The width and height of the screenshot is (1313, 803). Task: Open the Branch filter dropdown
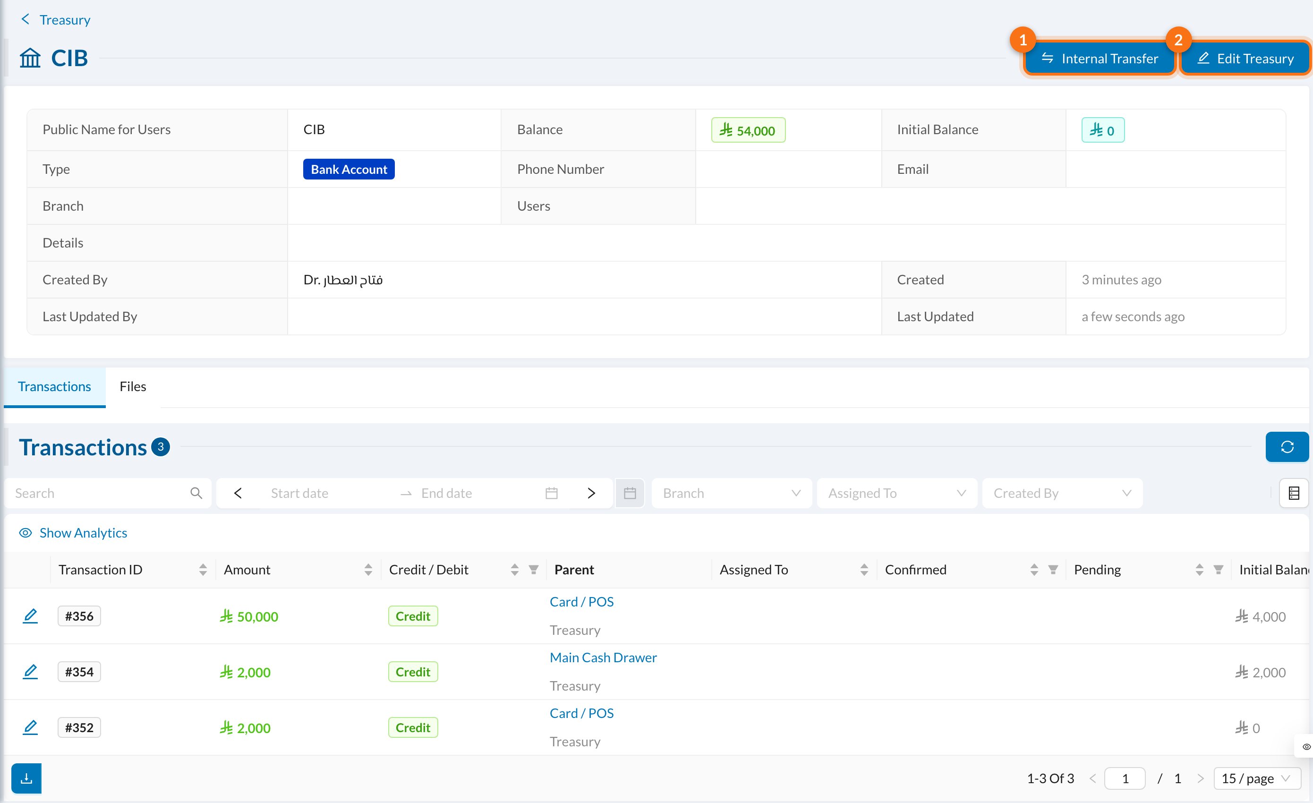732,493
